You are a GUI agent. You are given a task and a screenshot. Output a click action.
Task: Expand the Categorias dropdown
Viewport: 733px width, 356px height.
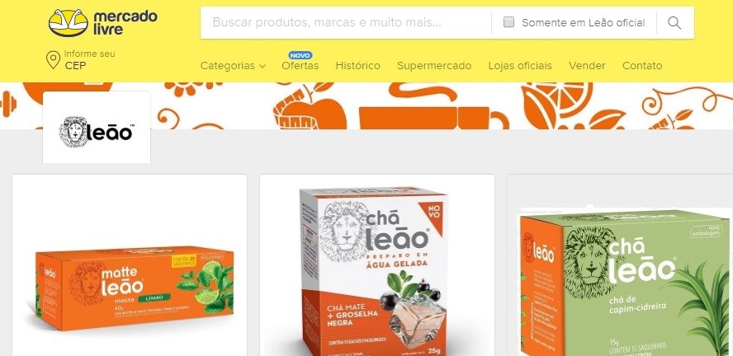(x=233, y=66)
